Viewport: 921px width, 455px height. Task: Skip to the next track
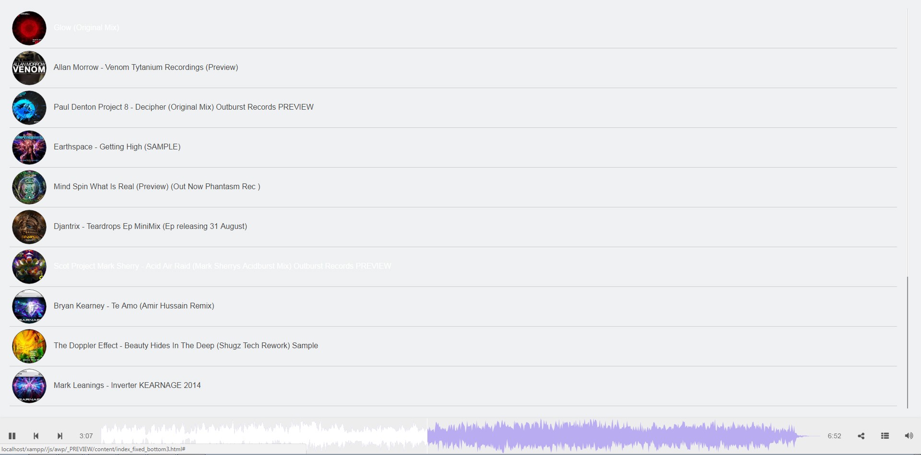tap(60, 436)
